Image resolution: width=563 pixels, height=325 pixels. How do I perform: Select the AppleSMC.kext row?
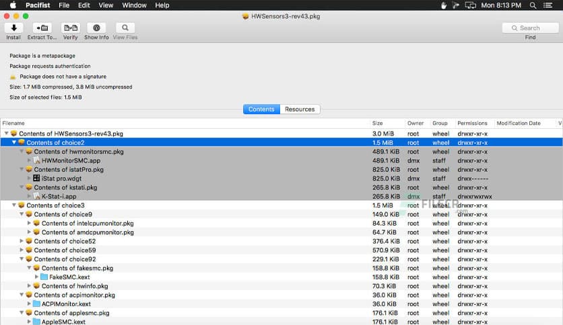(281, 322)
